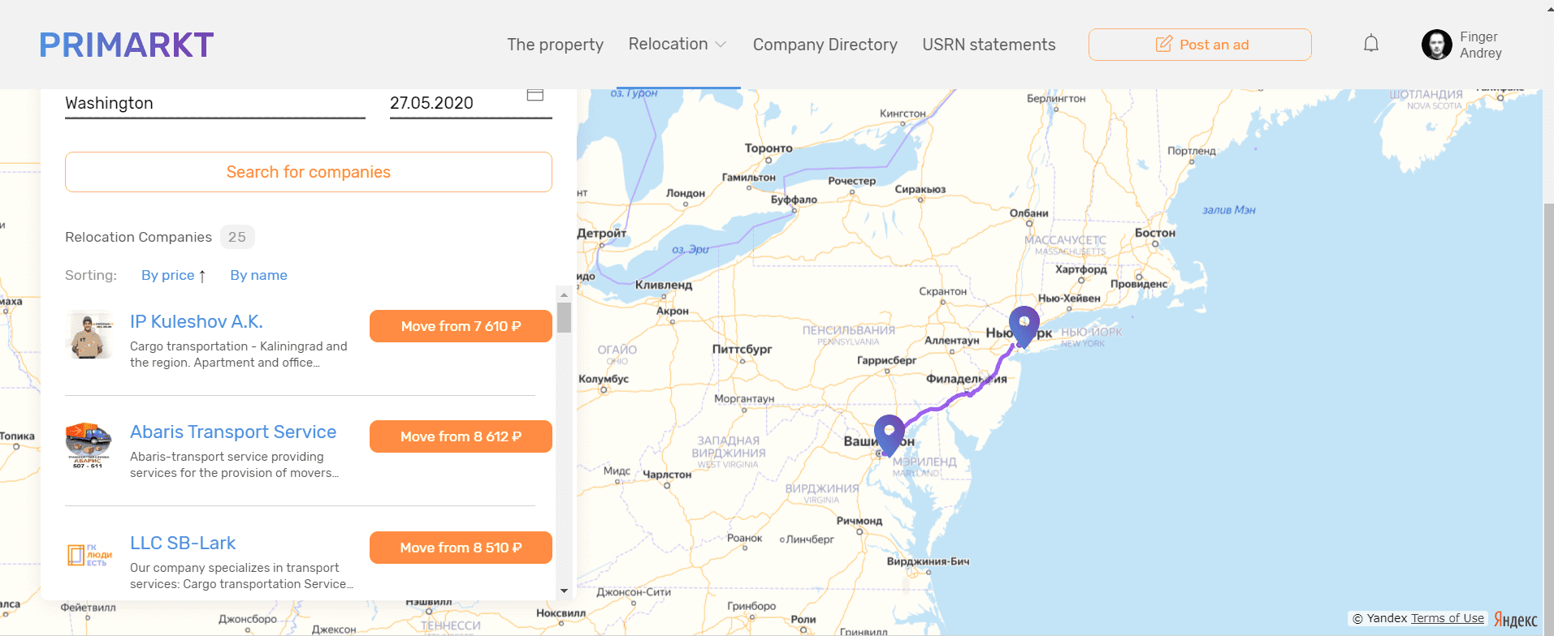Sort companies By name
Screen dimensions: 1554x636
pos(258,275)
